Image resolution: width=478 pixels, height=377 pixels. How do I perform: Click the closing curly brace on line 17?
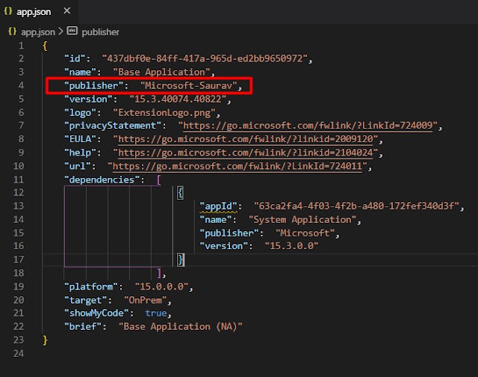coord(181,260)
